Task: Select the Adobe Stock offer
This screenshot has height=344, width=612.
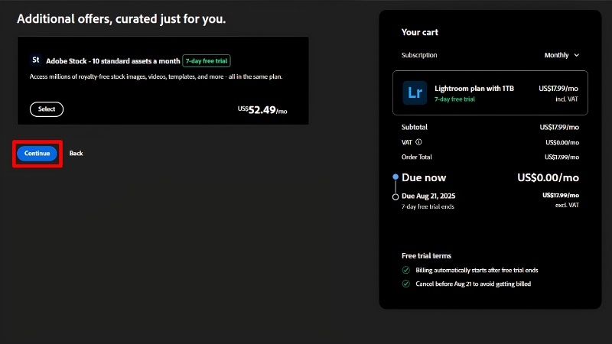Action: pyautogui.click(x=47, y=109)
